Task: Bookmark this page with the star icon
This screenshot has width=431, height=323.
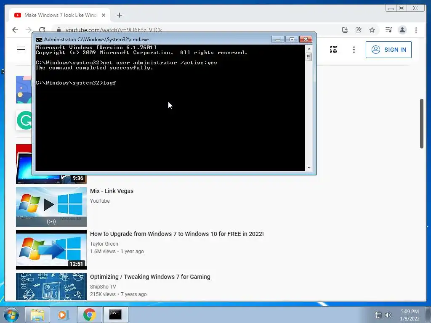Action: pyautogui.click(x=372, y=30)
